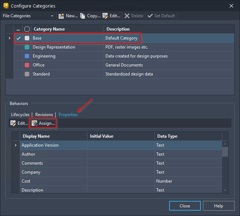
Task: Click the Behaviors Edit pencil icon
Action: click(x=13, y=123)
